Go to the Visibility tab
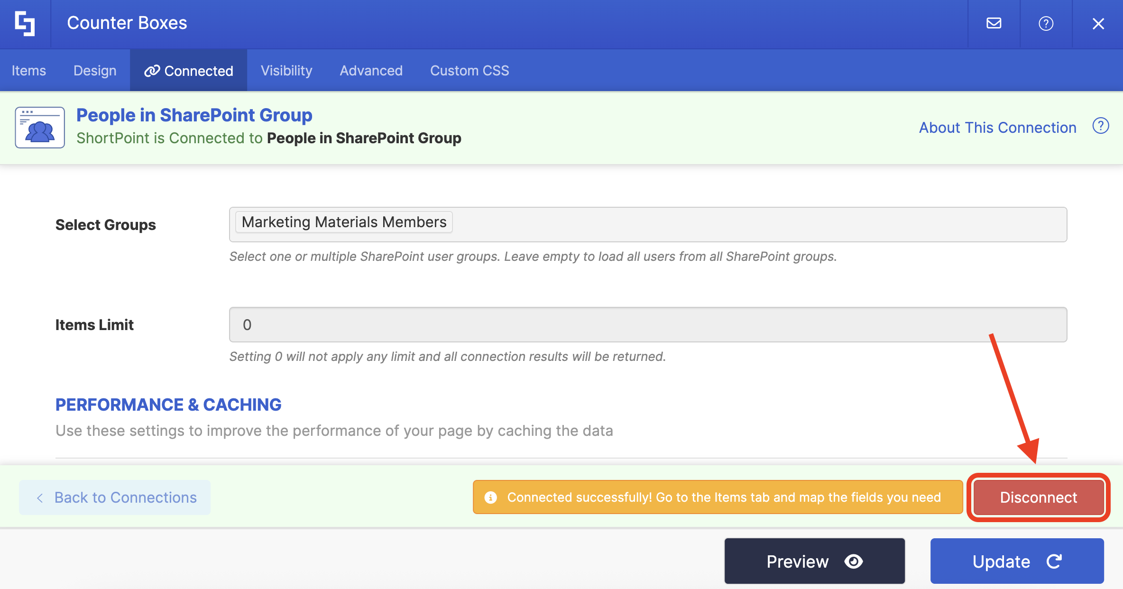1123x589 pixels. point(286,71)
